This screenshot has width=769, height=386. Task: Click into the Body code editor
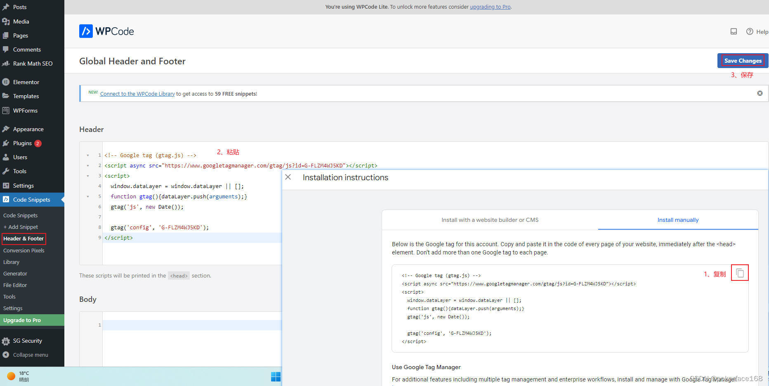pyautogui.click(x=192, y=325)
